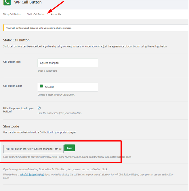Screen dimensions: 189x191
Task: Click the WP Call Button page title
Action: click(x=28, y=2)
